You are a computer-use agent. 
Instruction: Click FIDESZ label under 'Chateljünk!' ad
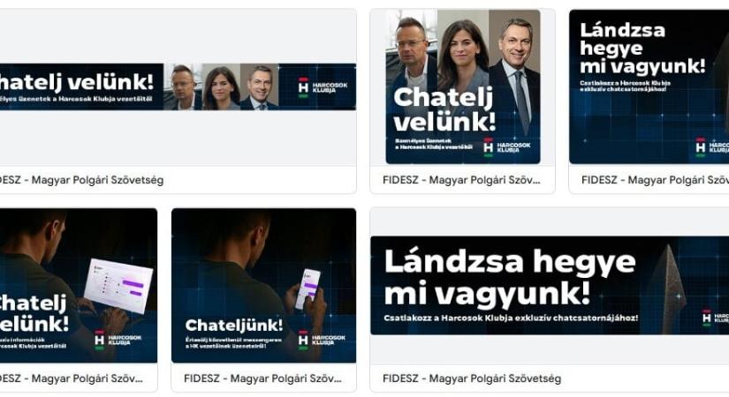(x=262, y=378)
